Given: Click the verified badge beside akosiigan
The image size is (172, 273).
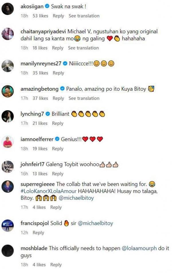Looking at the screenshot, I should pos(47,6).
